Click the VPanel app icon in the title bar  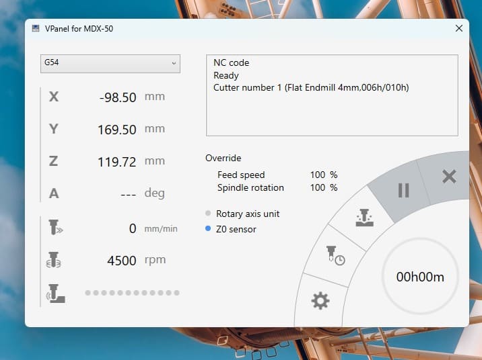pos(36,28)
